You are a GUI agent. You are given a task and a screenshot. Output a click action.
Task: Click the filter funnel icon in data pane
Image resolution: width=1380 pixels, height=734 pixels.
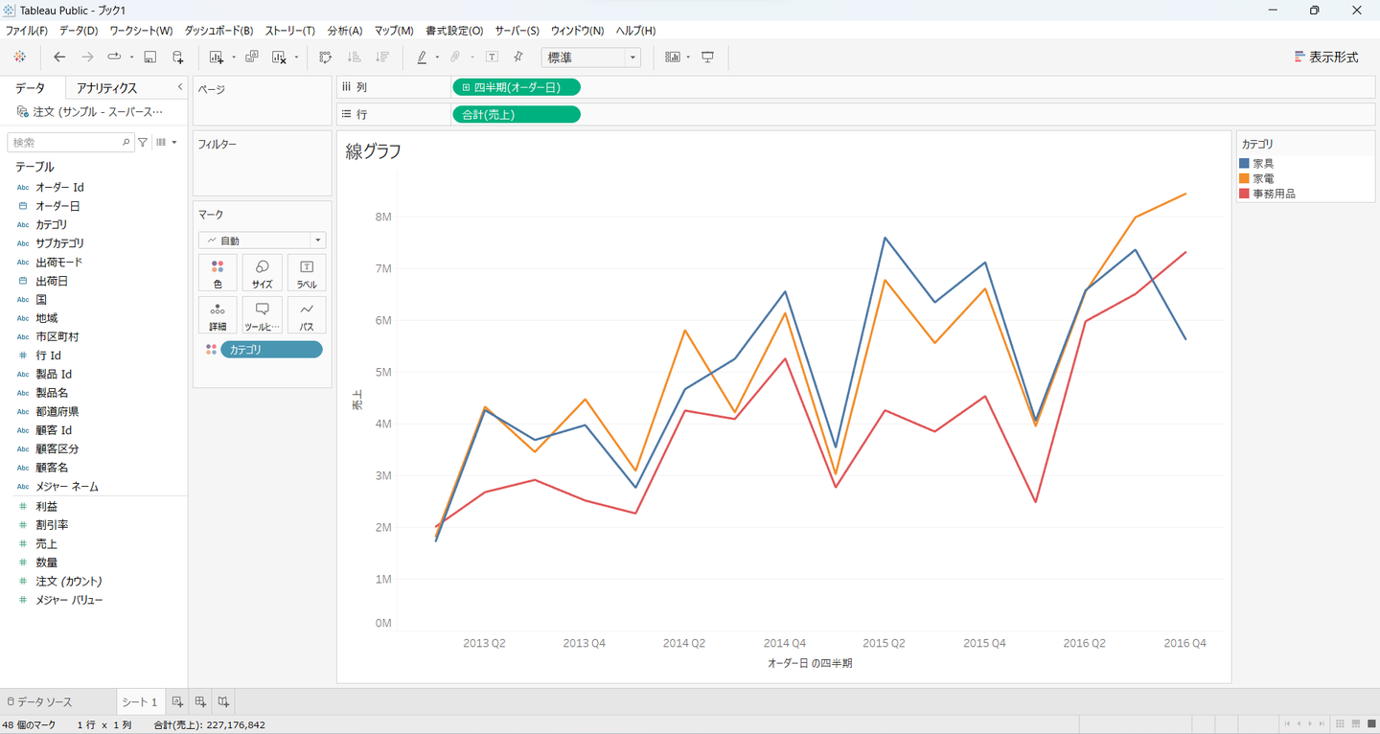(x=143, y=142)
